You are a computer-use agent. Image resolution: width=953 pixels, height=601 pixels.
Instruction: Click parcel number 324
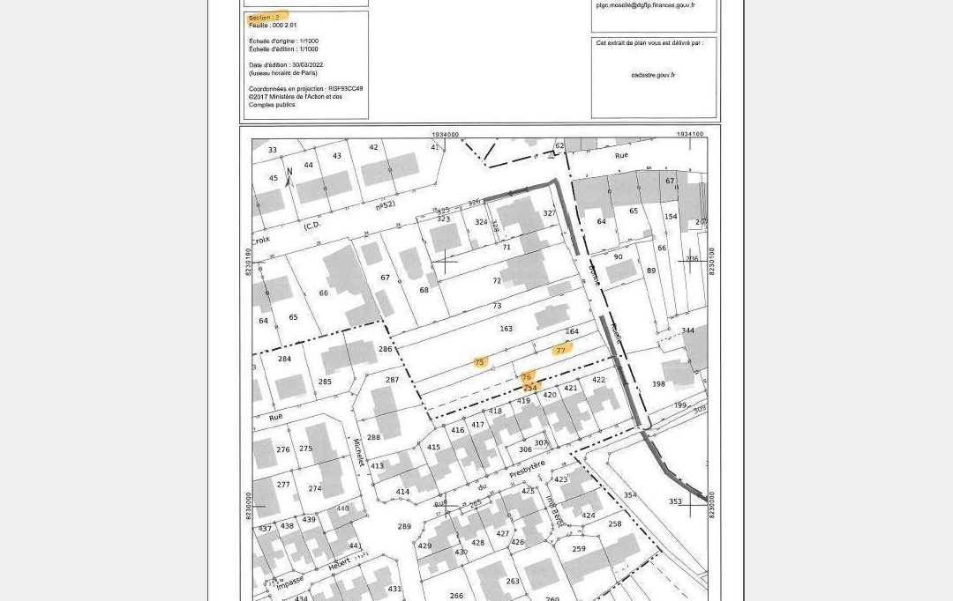coord(482,222)
